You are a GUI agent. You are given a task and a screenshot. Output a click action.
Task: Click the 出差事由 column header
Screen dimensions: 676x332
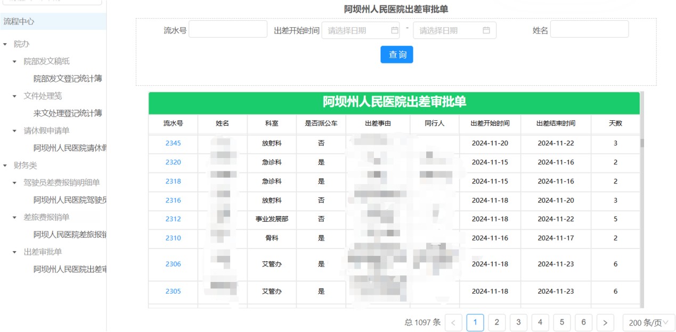coord(378,123)
